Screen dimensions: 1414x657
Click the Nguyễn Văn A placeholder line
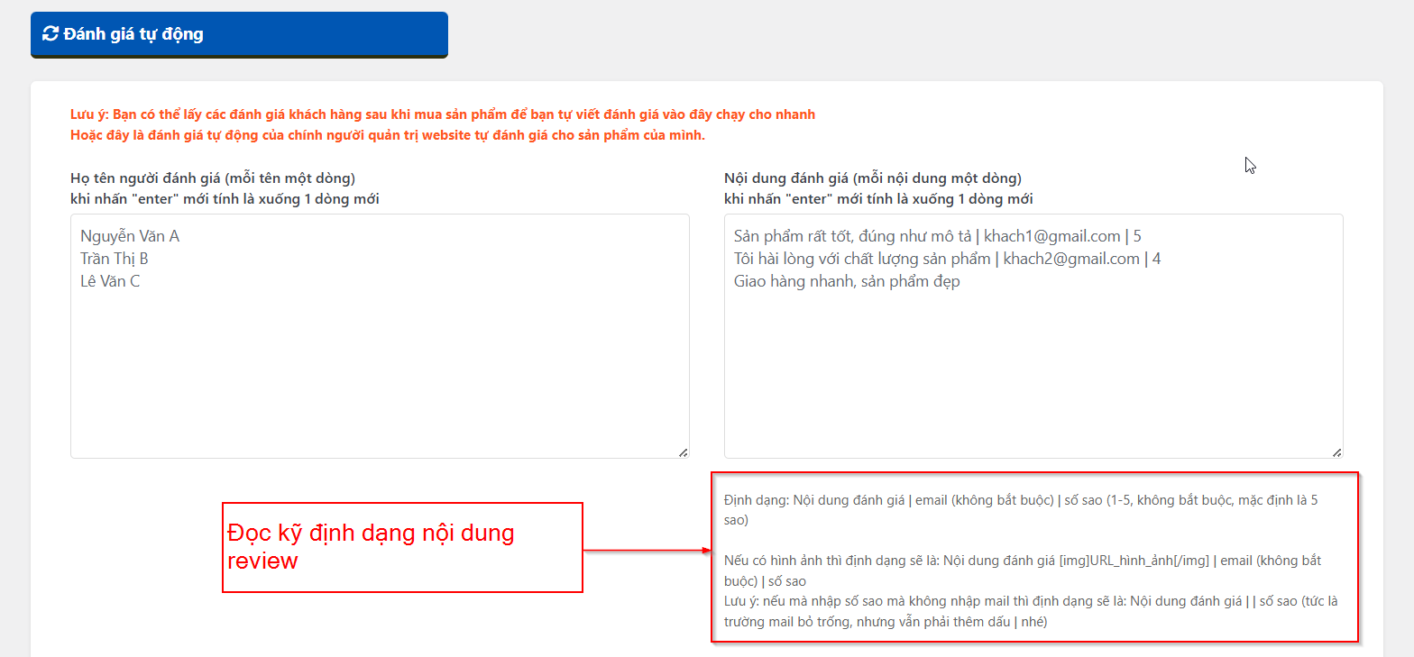(130, 236)
